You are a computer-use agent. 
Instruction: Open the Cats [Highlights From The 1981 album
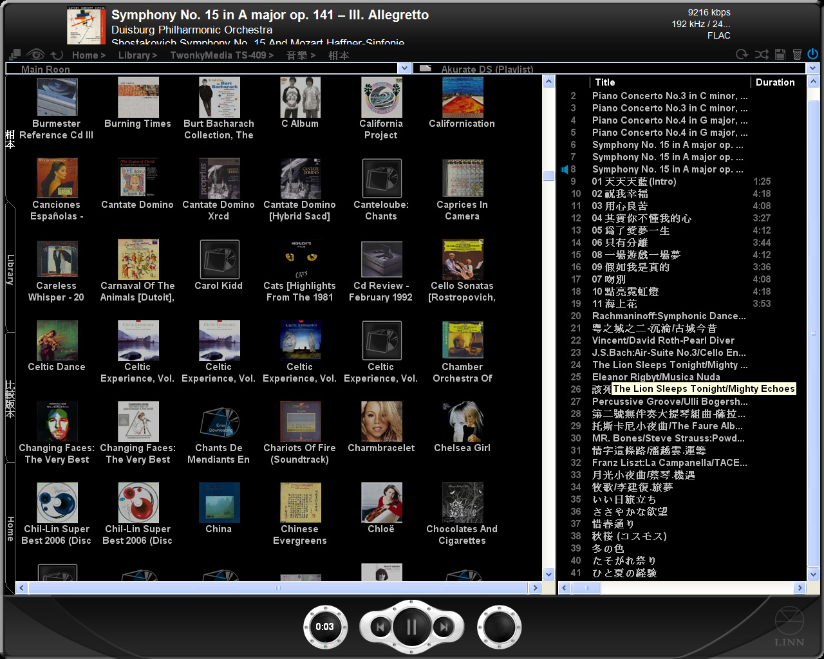point(300,259)
